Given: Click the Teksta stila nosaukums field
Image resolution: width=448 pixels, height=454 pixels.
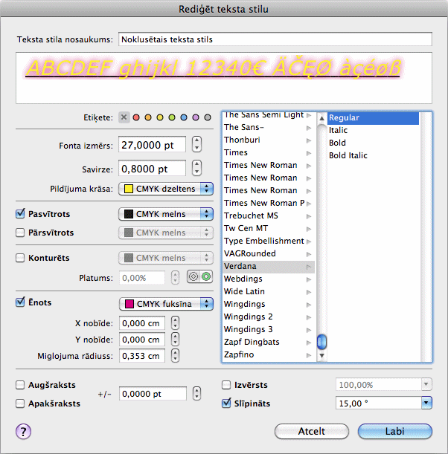Looking at the screenshot, I should coord(275,39).
